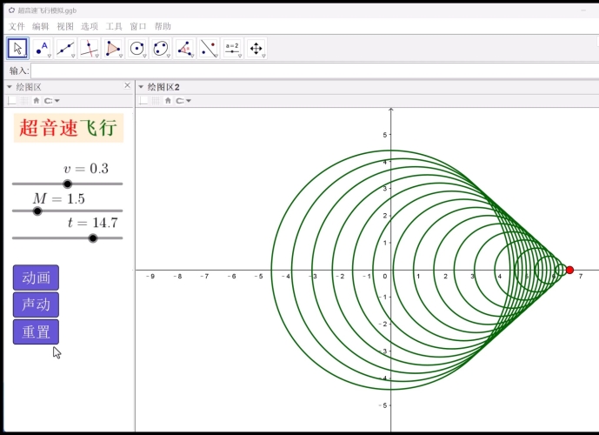Open the 选项 menu
Image resolution: width=599 pixels, height=435 pixels.
click(x=90, y=27)
